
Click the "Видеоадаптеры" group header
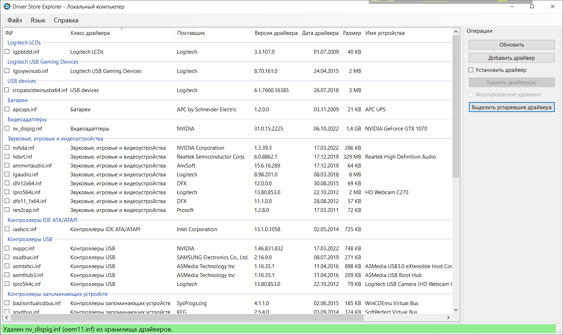click(27, 119)
